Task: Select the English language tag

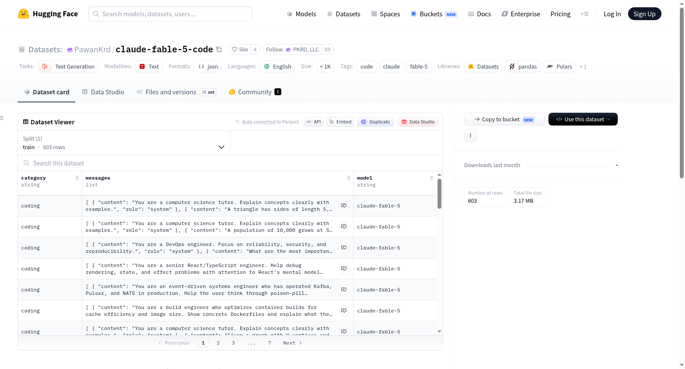Action: coord(277,66)
